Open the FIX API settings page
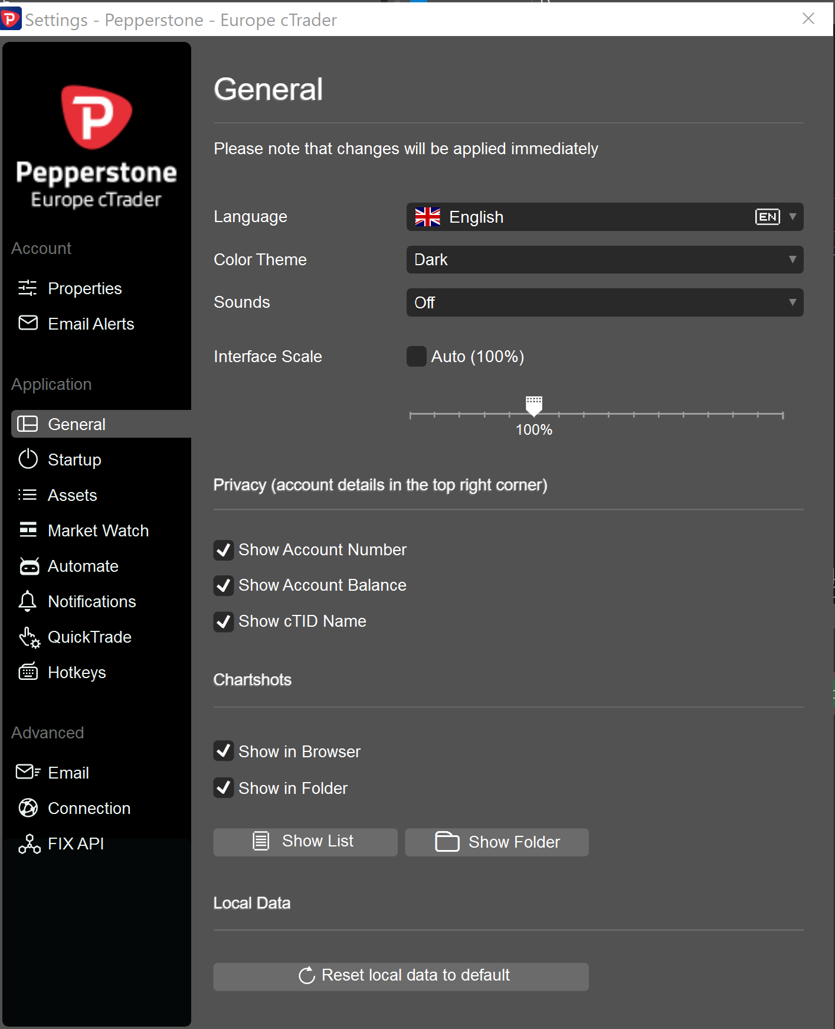 point(76,844)
